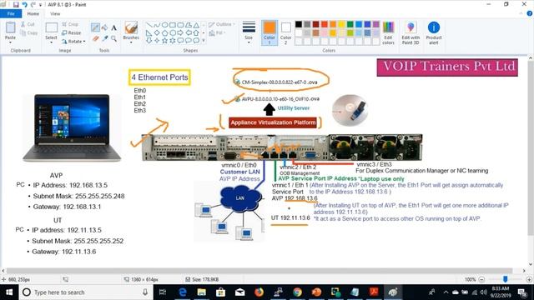534x300 pixels.
Task: Open the Action Center notifications icon
Action: (522, 292)
